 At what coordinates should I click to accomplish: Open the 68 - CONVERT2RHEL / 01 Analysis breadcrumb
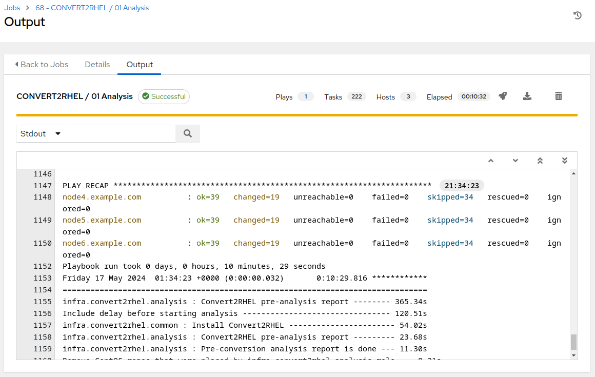(92, 8)
